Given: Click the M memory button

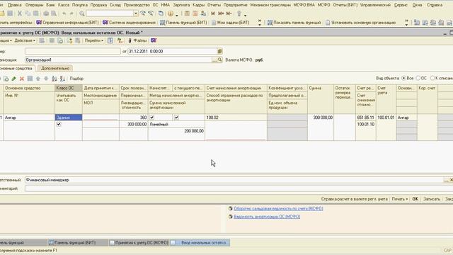Looking at the screenshot, I should [213, 13].
